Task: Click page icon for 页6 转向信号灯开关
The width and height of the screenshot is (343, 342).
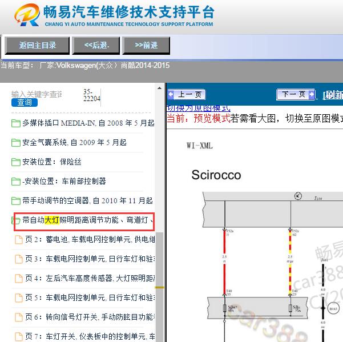Action: pyautogui.click(x=19, y=317)
